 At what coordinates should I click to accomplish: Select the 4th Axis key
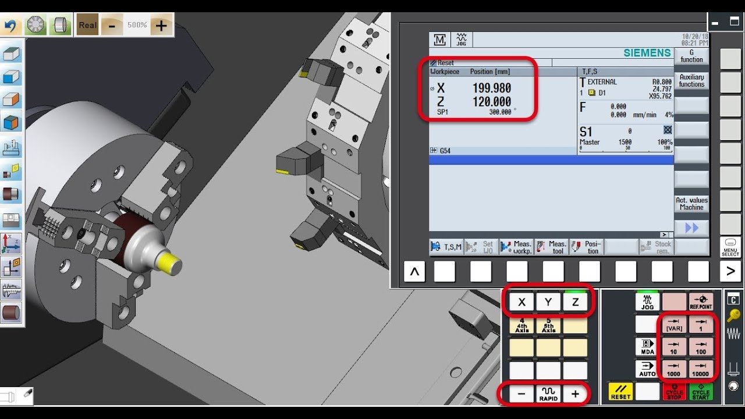coord(521,325)
